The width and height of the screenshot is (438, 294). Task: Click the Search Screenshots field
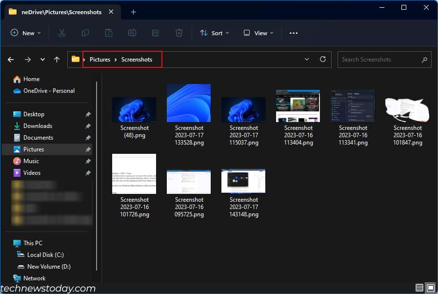click(x=384, y=60)
